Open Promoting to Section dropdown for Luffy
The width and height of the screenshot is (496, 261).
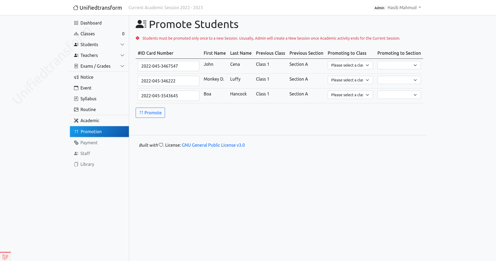(x=399, y=80)
